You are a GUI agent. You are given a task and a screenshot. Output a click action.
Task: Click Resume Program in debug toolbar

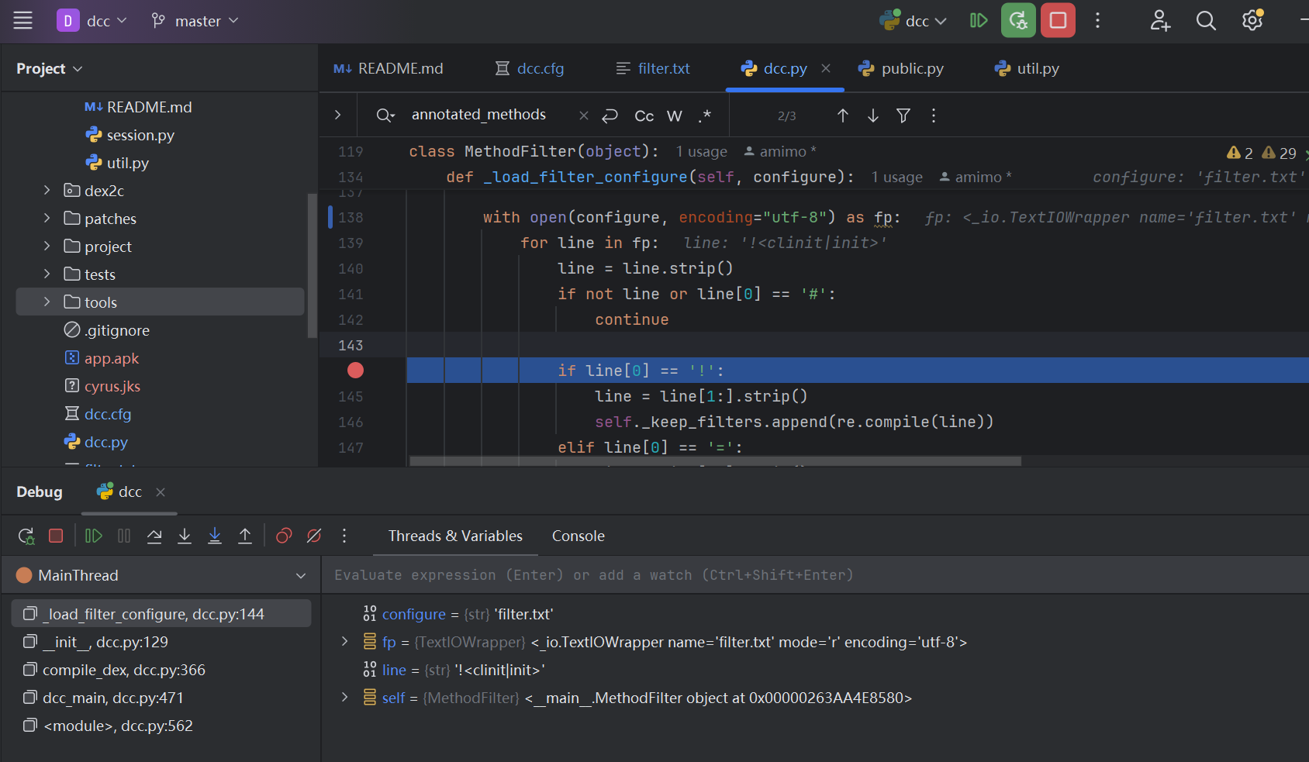tap(93, 536)
